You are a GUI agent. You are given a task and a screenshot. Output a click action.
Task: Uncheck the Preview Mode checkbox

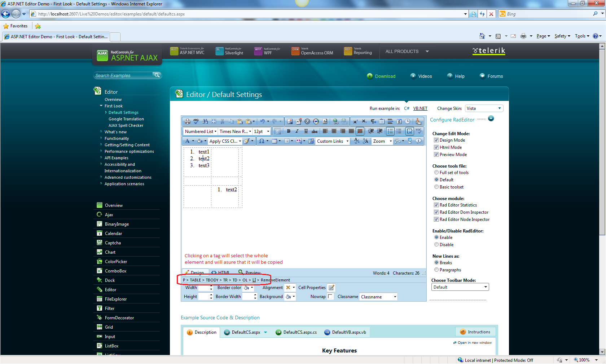[x=436, y=155]
